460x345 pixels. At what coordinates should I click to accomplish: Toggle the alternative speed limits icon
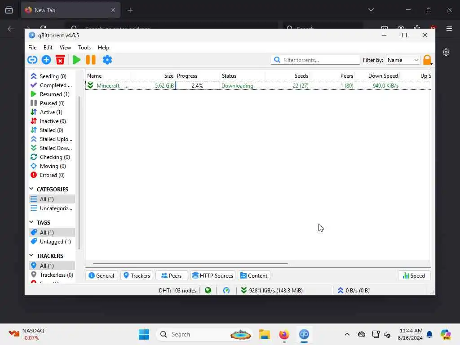pos(226,291)
